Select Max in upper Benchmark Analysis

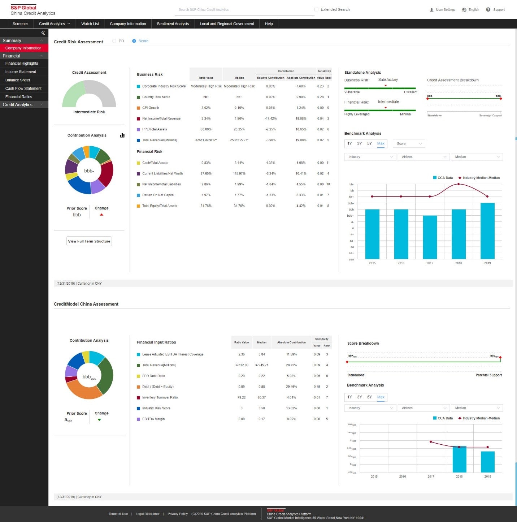[x=381, y=144]
